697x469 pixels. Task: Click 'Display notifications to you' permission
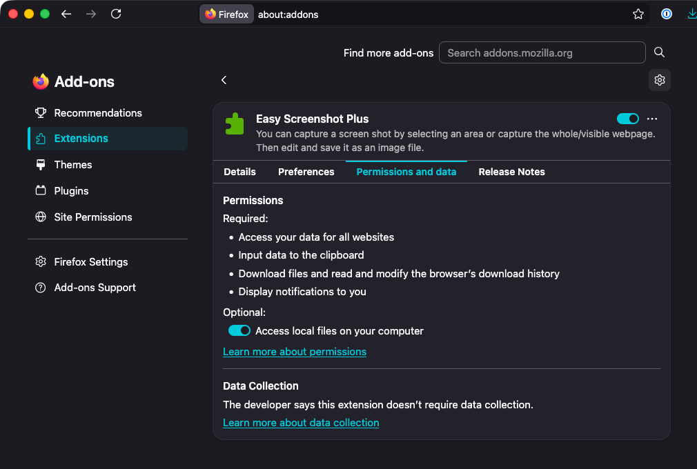click(x=302, y=292)
